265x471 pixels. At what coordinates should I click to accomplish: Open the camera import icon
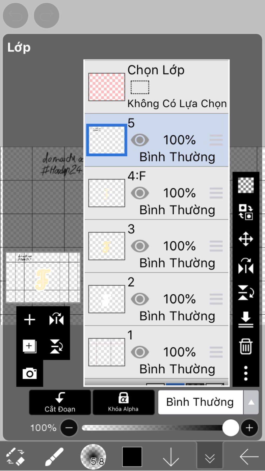tap(30, 373)
